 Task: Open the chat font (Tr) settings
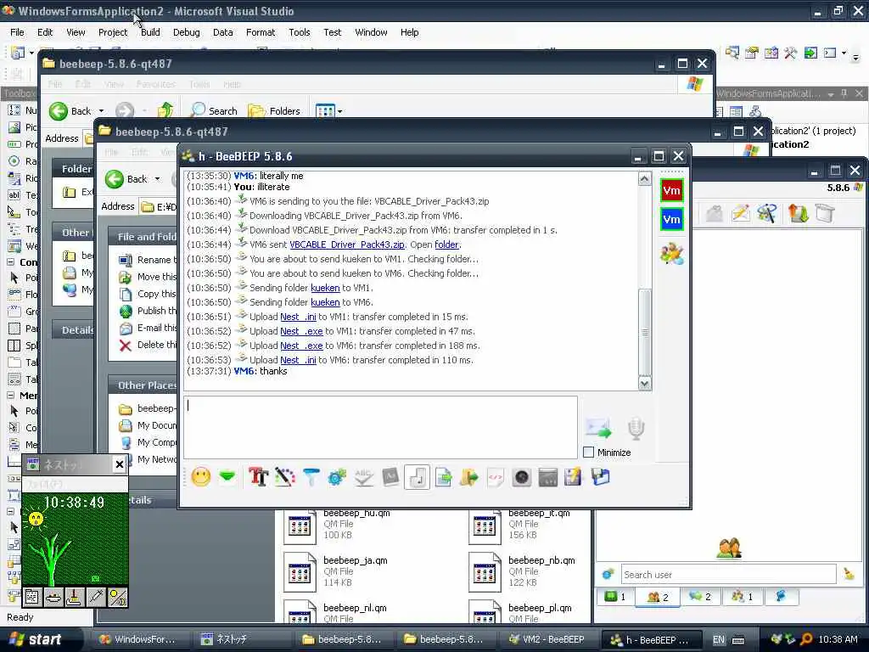pos(258,477)
